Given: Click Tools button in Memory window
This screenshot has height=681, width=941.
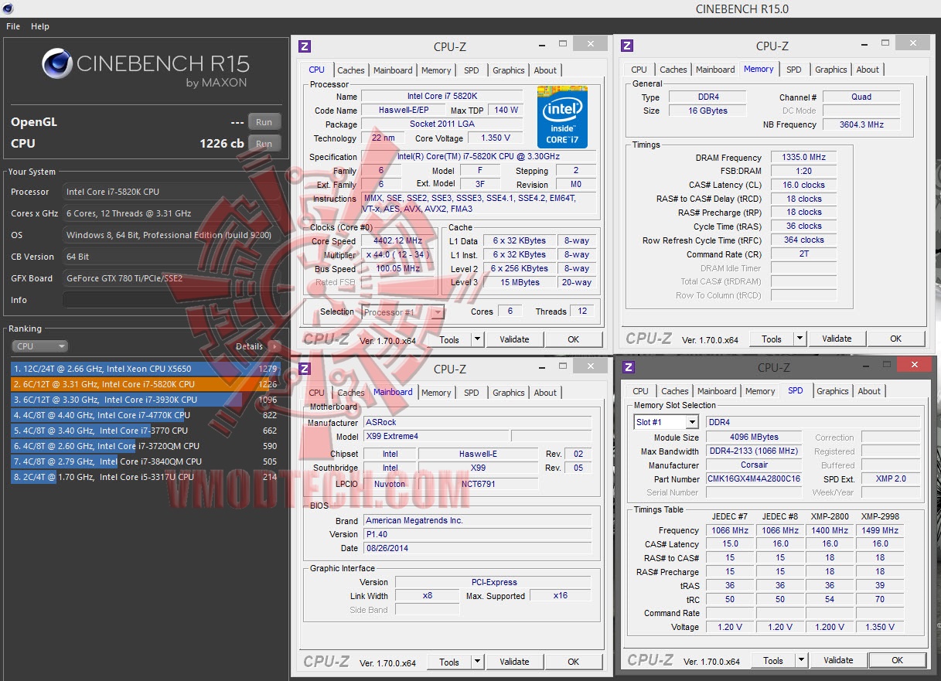Looking at the screenshot, I should tap(772, 339).
